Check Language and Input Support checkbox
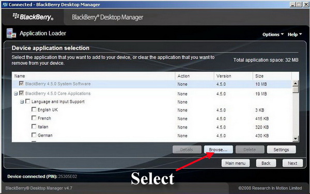Screen dimensions: 310x194 (x=28, y=102)
